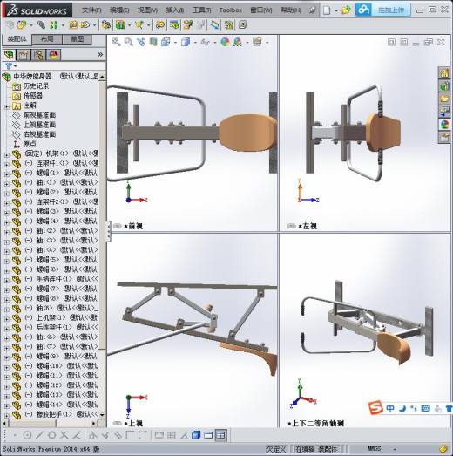Select the Zoom to Fit magnifier icon

(x=116, y=42)
